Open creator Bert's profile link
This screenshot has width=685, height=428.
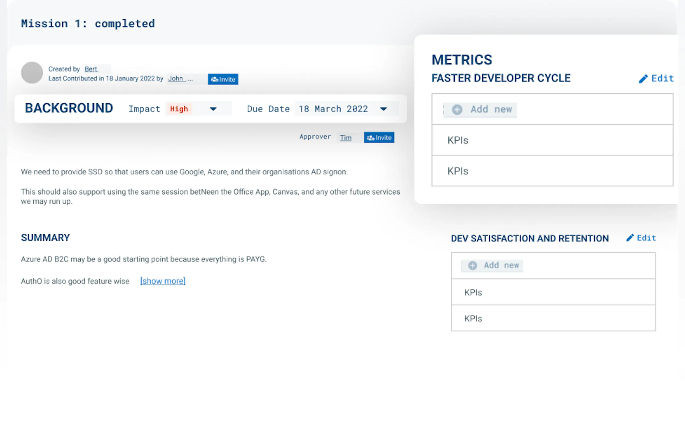pyautogui.click(x=91, y=69)
